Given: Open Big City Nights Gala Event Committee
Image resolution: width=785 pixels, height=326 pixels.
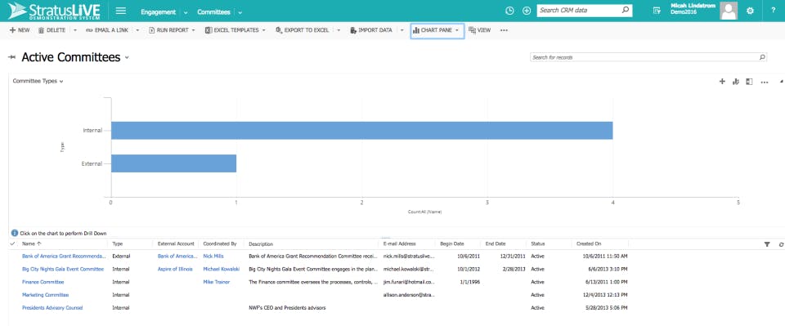Looking at the screenshot, I should [x=63, y=269].
